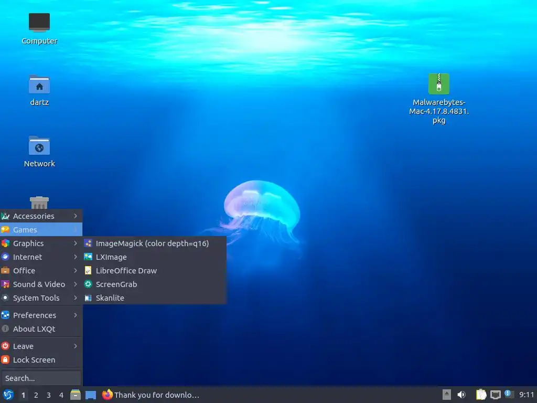
Task: Open the Network desktop icon
Action: tap(39, 152)
